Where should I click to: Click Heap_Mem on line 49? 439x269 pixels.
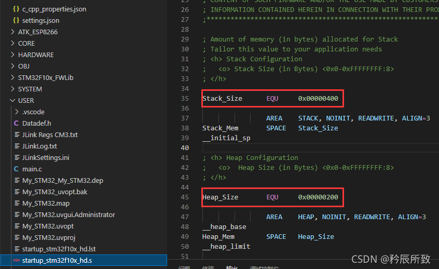218,236
